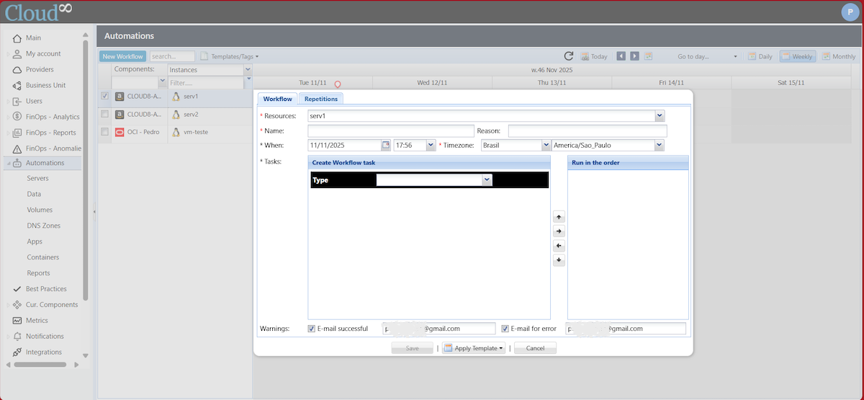Viewport: 864px width, 400px height.
Task: Click the Today button
Action: [594, 56]
